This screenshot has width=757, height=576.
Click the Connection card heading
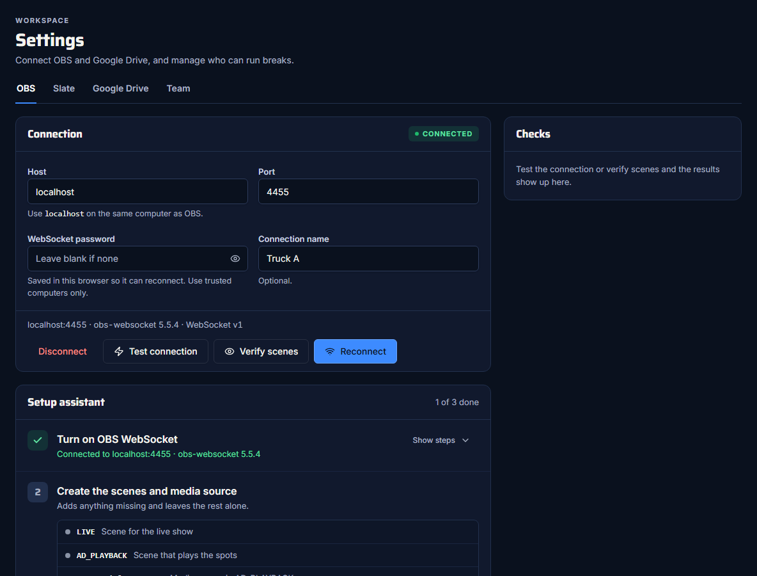pyautogui.click(x=55, y=134)
